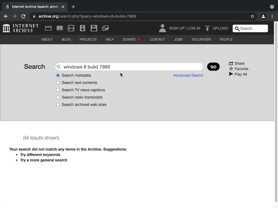Image resolution: width=278 pixels, height=208 pixels.
Task: Select Search radio transcripts option
Action: click(x=58, y=97)
